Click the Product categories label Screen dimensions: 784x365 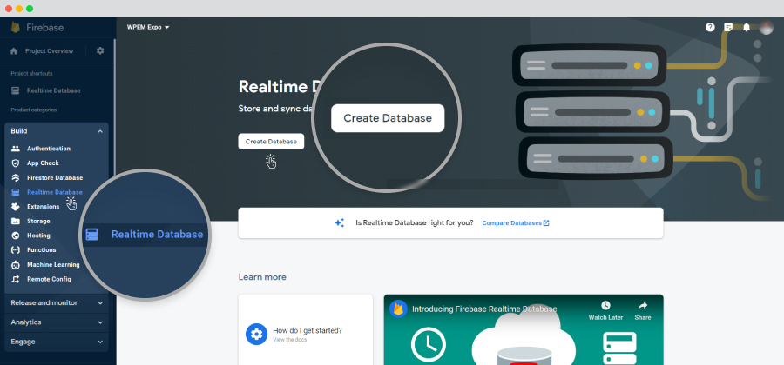tap(33, 109)
